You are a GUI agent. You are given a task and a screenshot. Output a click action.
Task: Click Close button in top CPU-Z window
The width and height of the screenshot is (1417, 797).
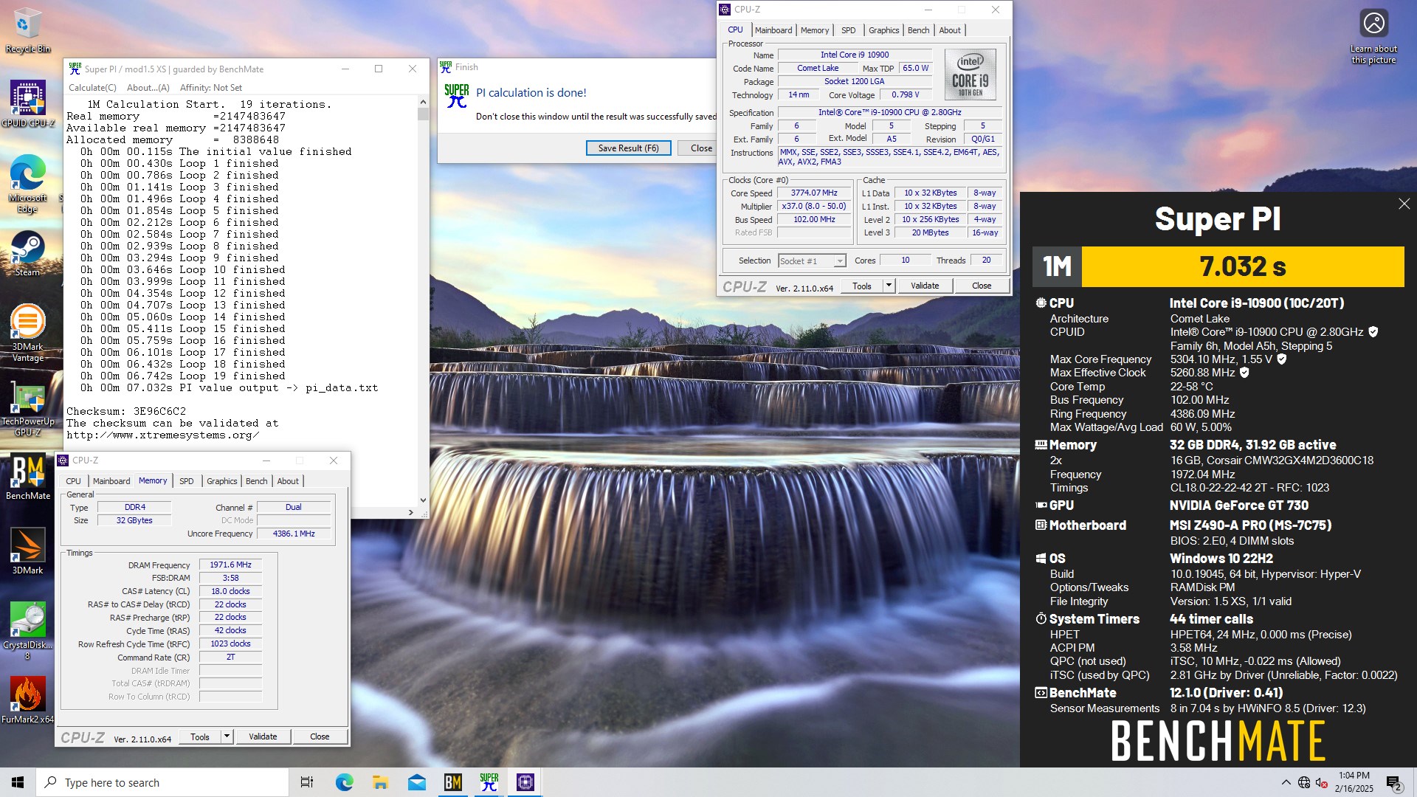click(x=982, y=286)
